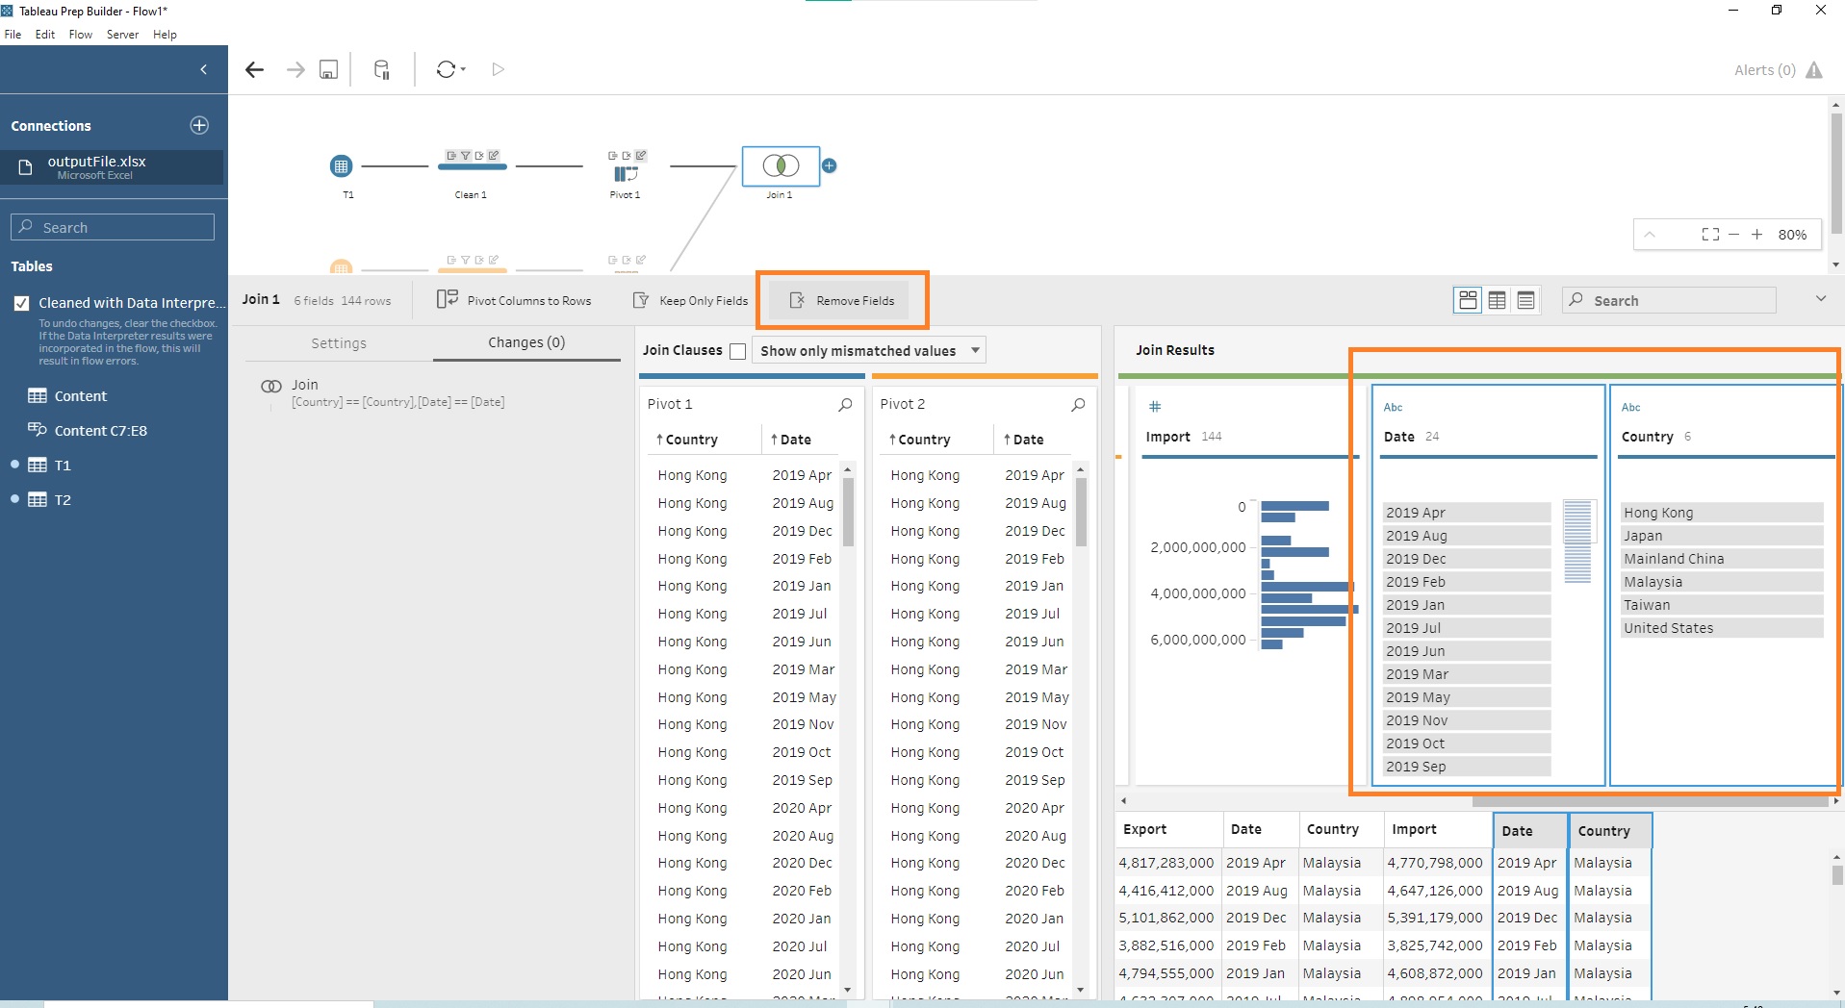Viewport: 1845px width, 1008px height.
Task: Toggle Cleaned with Data Interpreter checkbox
Action: pyautogui.click(x=21, y=303)
